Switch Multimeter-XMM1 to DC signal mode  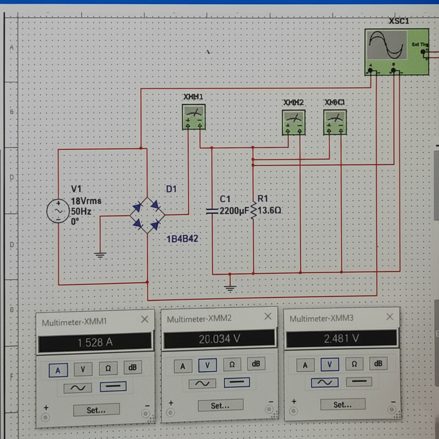[x=113, y=387]
